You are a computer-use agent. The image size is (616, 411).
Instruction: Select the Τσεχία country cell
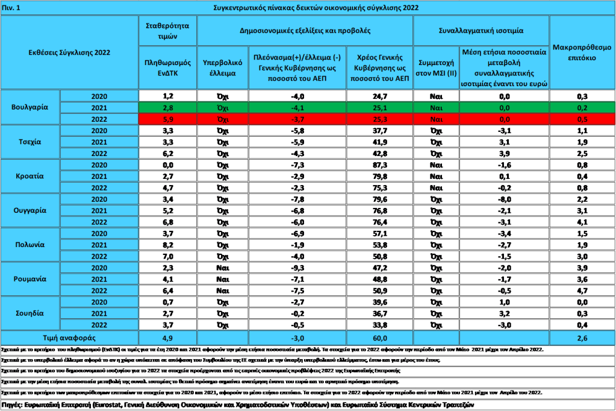click(x=31, y=142)
